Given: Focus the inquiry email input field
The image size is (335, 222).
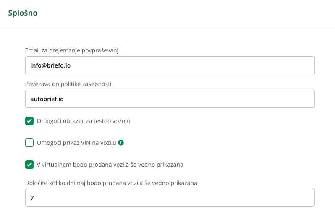Looking at the screenshot, I should pos(170,65).
